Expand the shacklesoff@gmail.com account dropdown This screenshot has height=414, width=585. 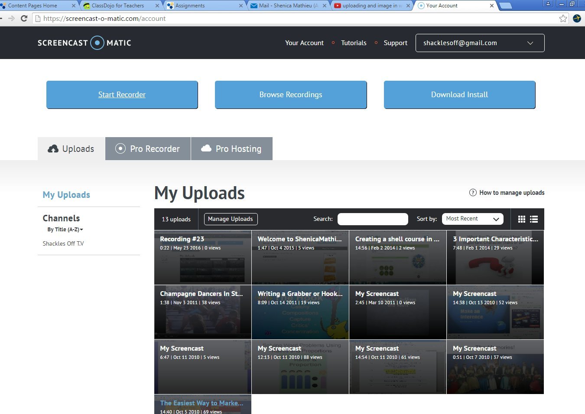480,43
